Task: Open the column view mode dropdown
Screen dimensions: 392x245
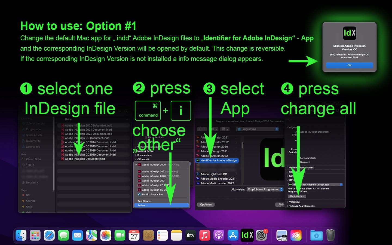Action: (x=213, y=129)
